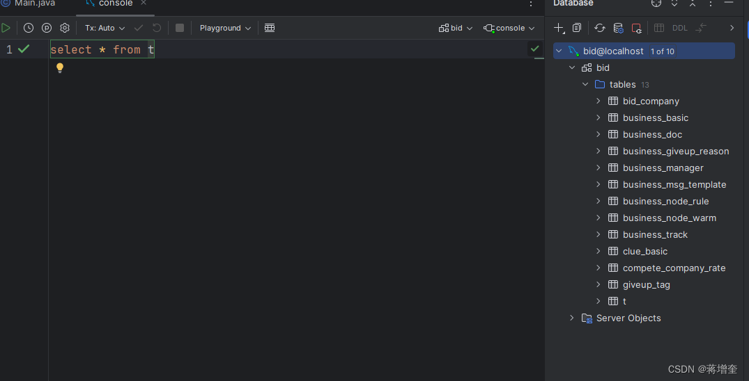Expand the business_basic table
Screen dimensions: 749x381
tap(598, 117)
